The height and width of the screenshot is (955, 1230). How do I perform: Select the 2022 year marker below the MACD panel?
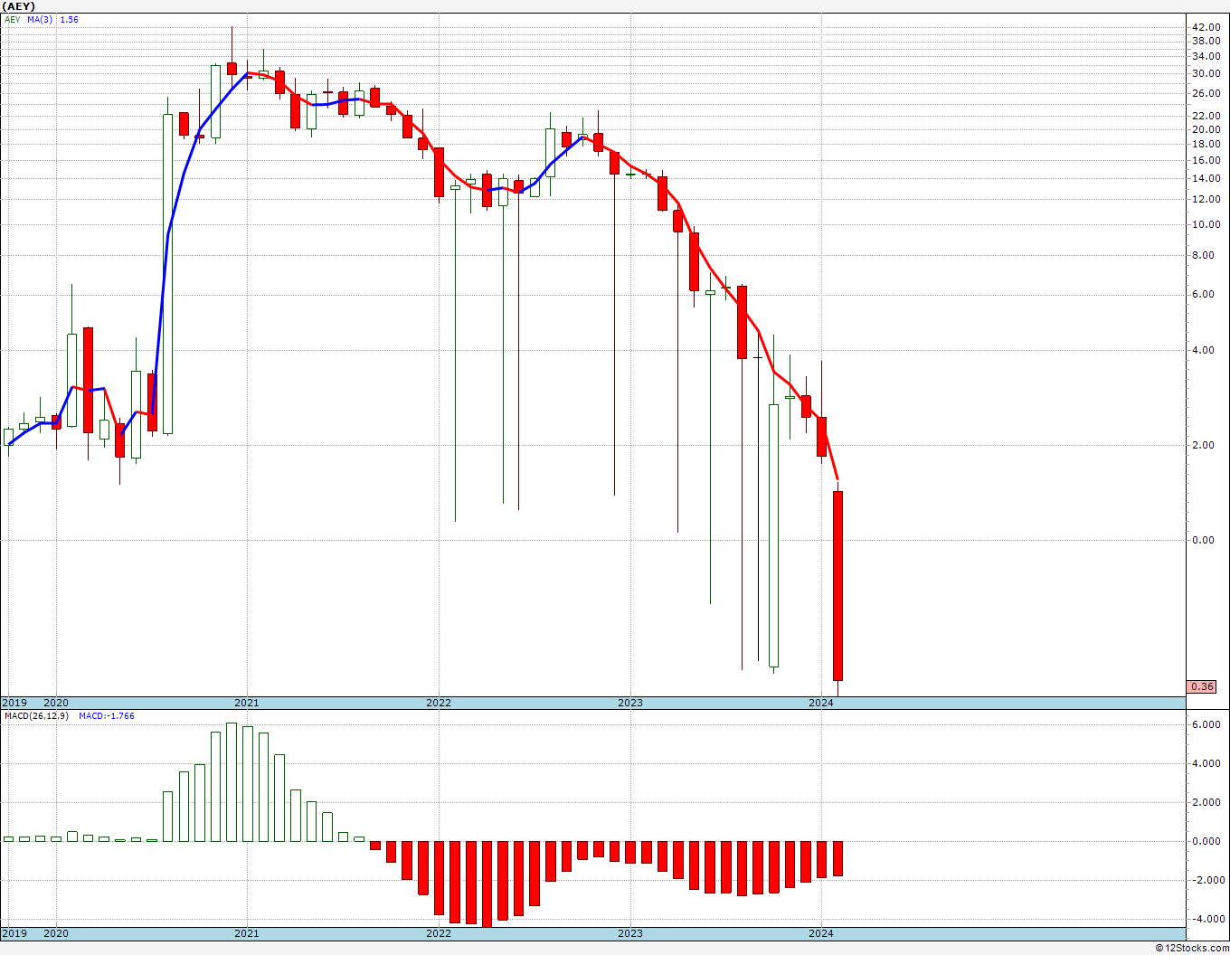439,933
